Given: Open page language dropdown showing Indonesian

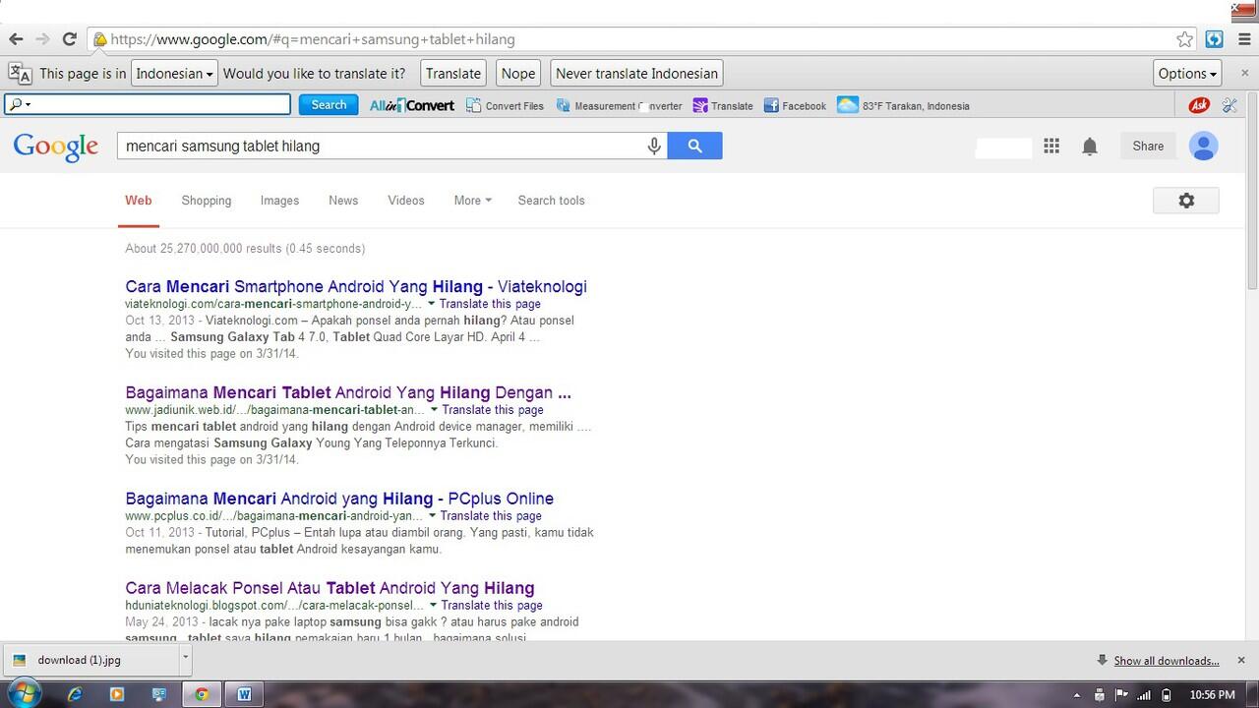Looking at the screenshot, I should [174, 73].
